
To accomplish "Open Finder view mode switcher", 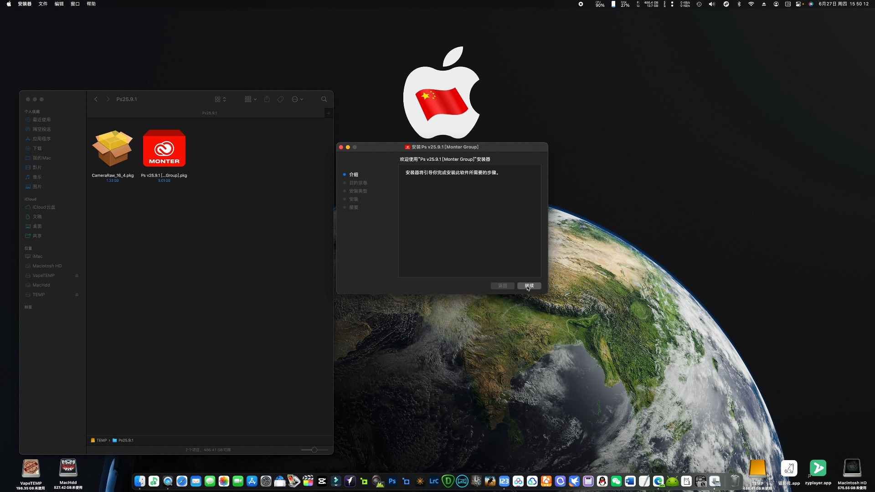I will [x=220, y=99].
